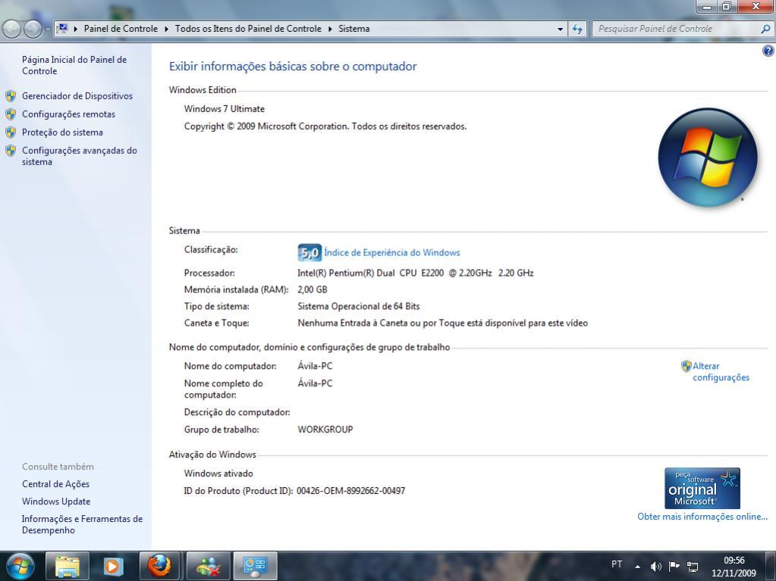Image resolution: width=776 pixels, height=581 pixels.
Task: Open Windows Explorer from the taskbar
Action: tap(68, 566)
